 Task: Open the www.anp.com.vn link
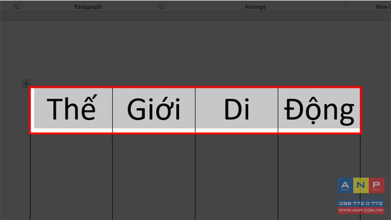click(x=361, y=210)
